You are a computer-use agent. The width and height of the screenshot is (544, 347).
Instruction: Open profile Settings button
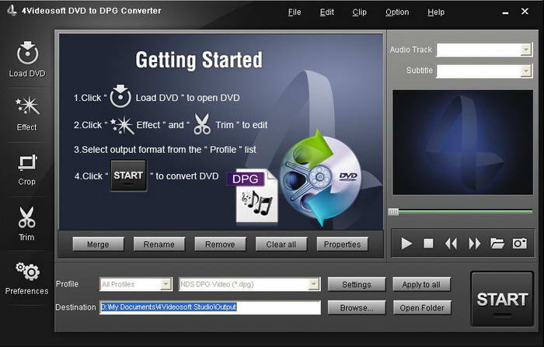357,284
